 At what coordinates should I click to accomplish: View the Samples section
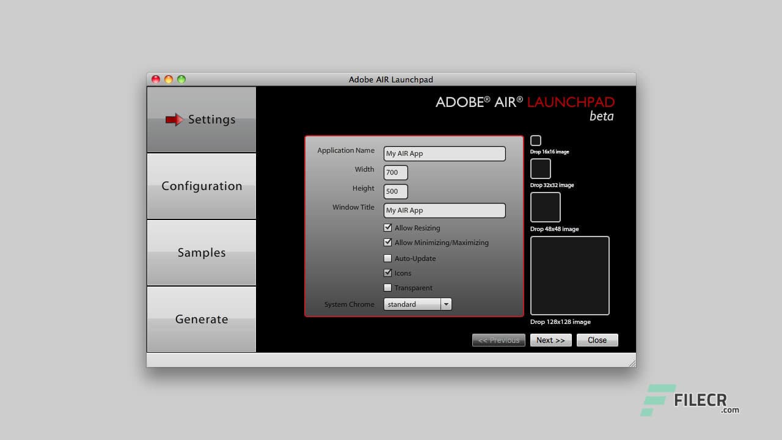tap(201, 252)
